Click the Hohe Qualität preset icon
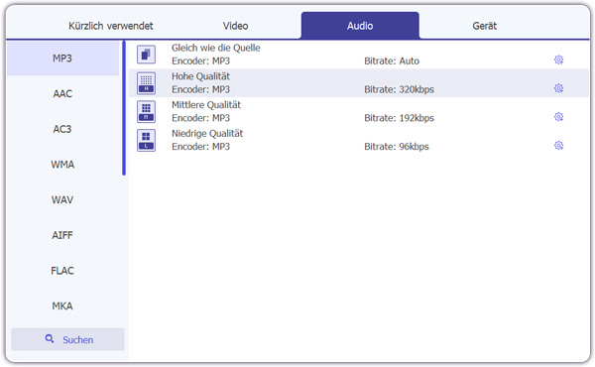This screenshot has height=367, width=595. click(x=146, y=83)
